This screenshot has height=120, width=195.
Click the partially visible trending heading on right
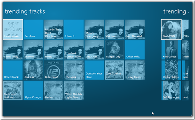[x=176, y=11]
